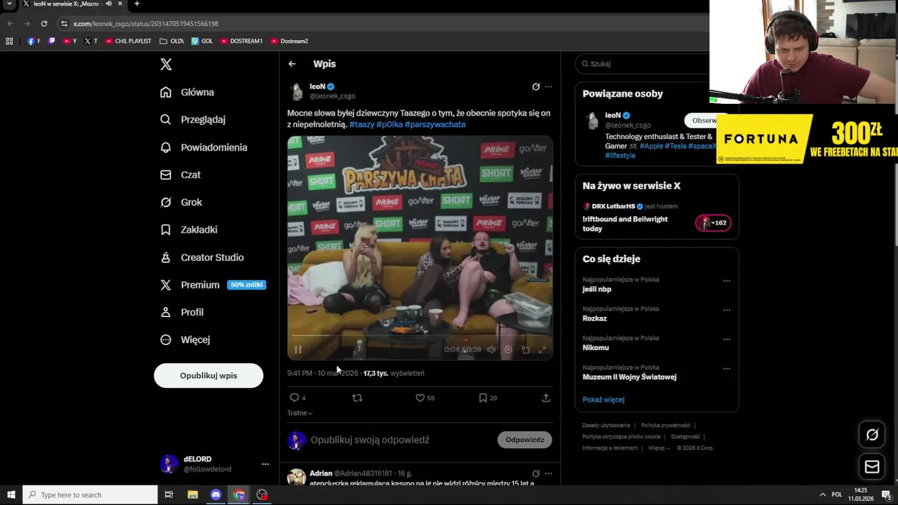The height and width of the screenshot is (505, 898).
Task: Open Grok from sidebar
Action: click(x=181, y=202)
